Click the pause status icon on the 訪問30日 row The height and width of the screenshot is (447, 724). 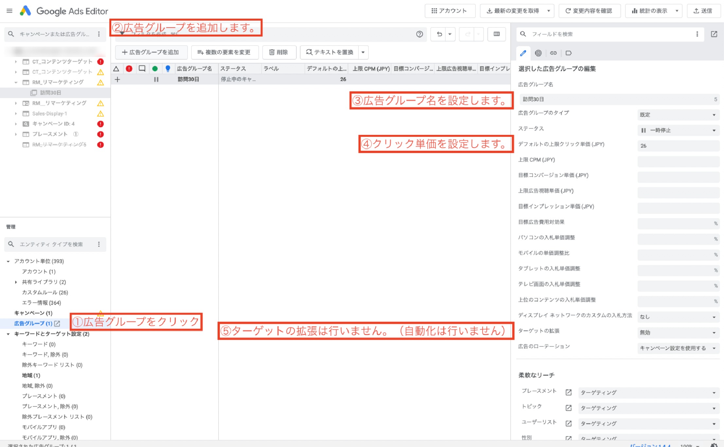[156, 79]
